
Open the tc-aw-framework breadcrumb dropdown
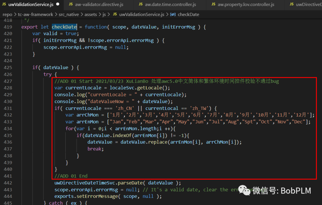point(35,14)
